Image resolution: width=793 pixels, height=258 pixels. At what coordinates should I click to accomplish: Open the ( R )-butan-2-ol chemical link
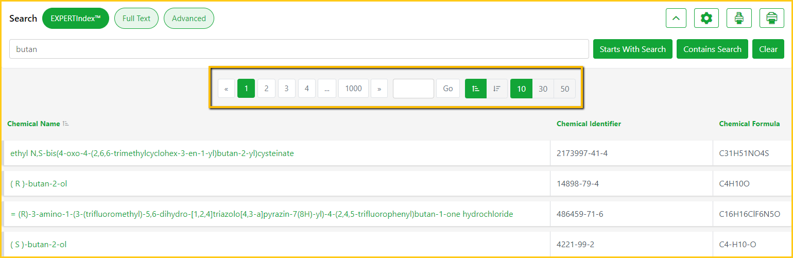[x=39, y=184]
